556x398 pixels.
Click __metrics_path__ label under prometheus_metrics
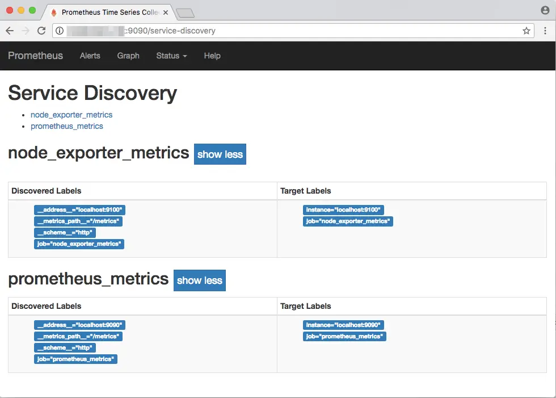click(78, 337)
